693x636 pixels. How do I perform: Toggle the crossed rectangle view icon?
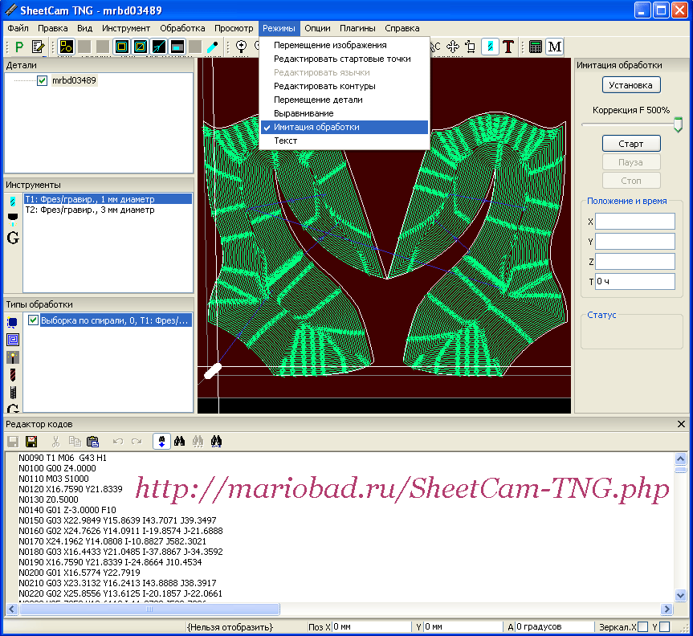140,47
